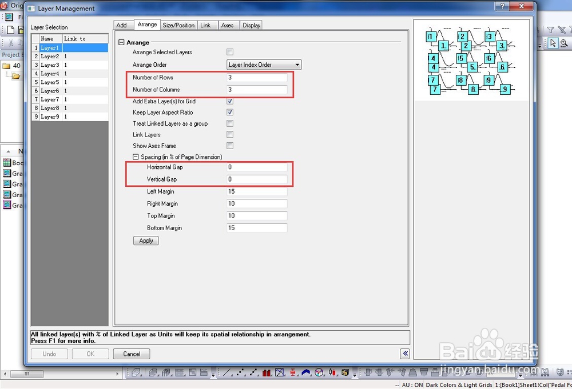Click the Layer Management help question mark

coord(502,6)
